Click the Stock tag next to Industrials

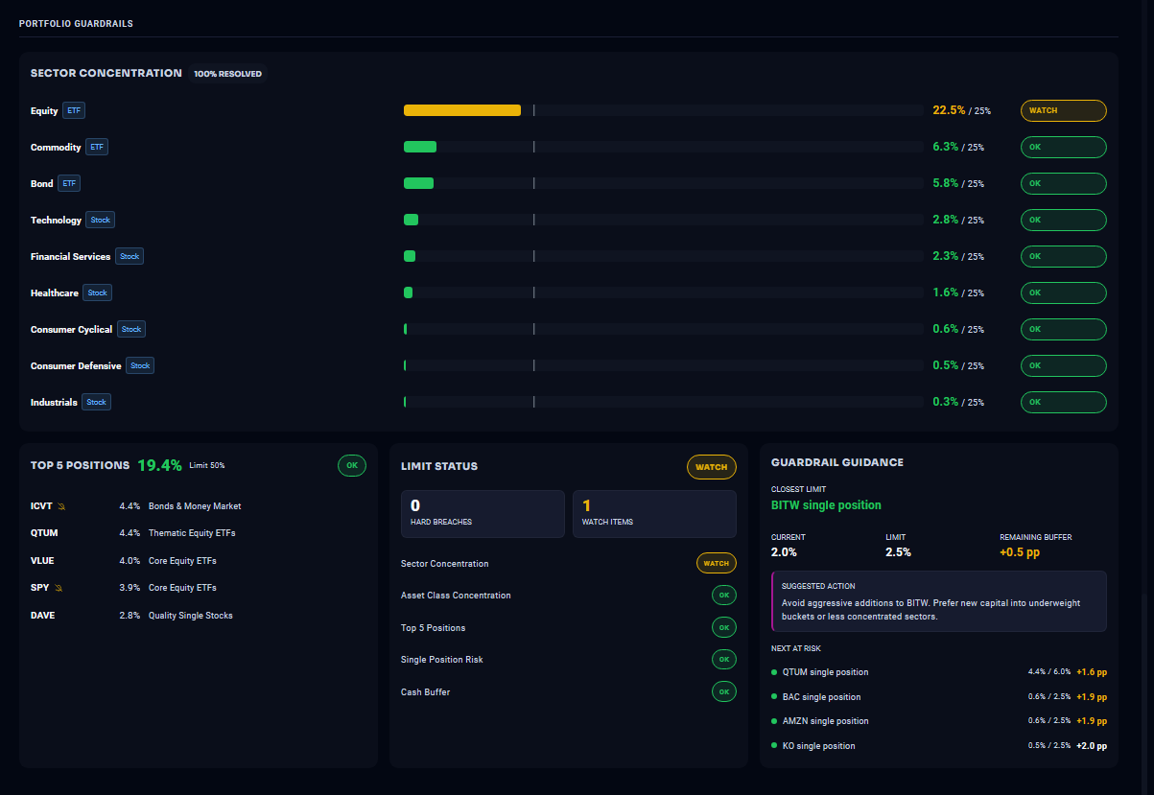coord(96,402)
